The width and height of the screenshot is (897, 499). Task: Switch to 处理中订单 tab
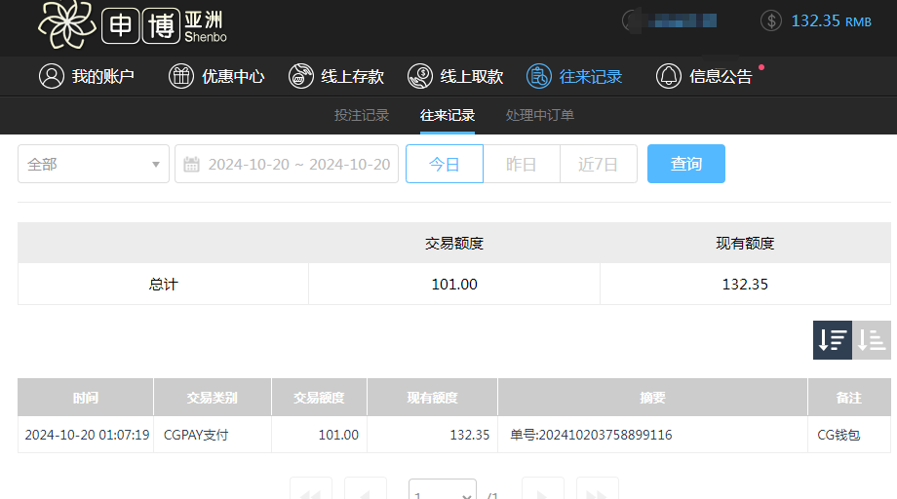click(539, 115)
